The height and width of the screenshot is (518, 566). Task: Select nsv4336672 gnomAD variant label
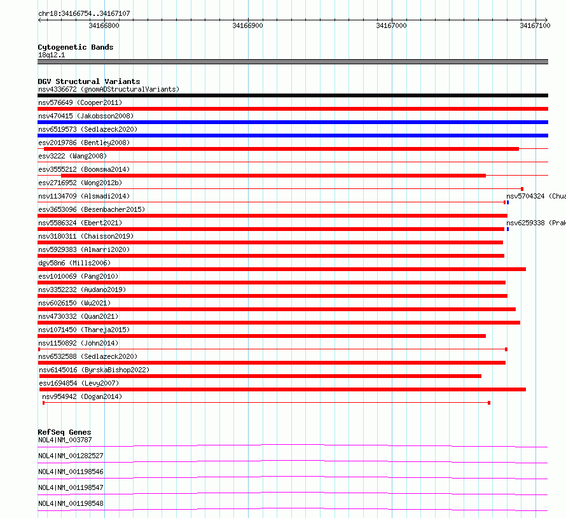109,89
